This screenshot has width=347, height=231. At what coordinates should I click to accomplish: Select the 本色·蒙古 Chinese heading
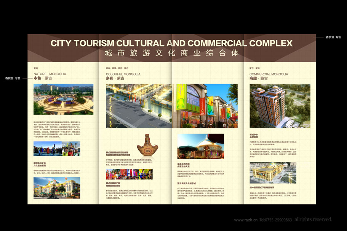(43, 78)
